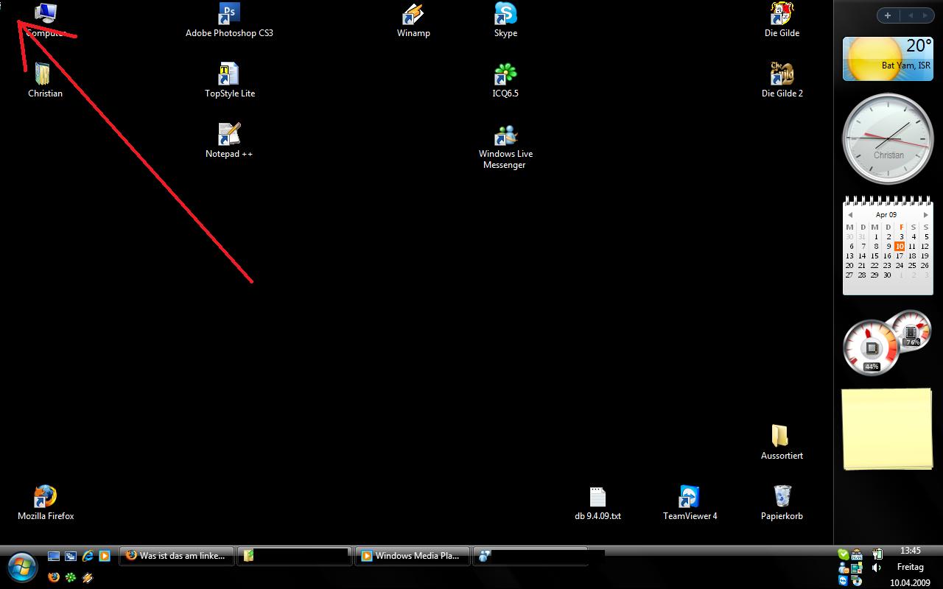Click the network NAR tray icon
943x589 pixels.
pyautogui.click(x=857, y=554)
